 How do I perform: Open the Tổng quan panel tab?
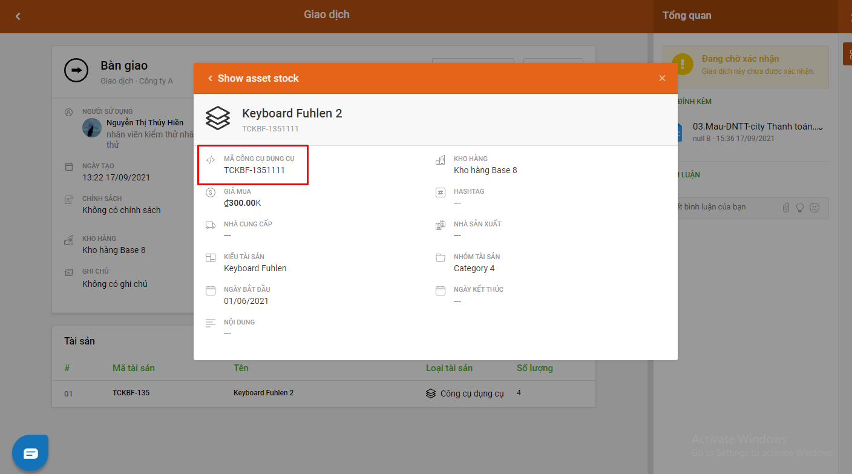[687, 16]
